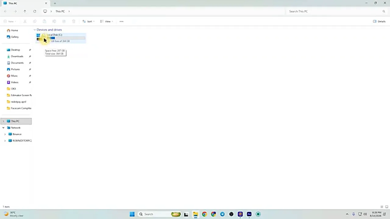Toggle the Details pane
This screenshot has width=390, height=219.
pyautogui.click(x=379, y=21)
